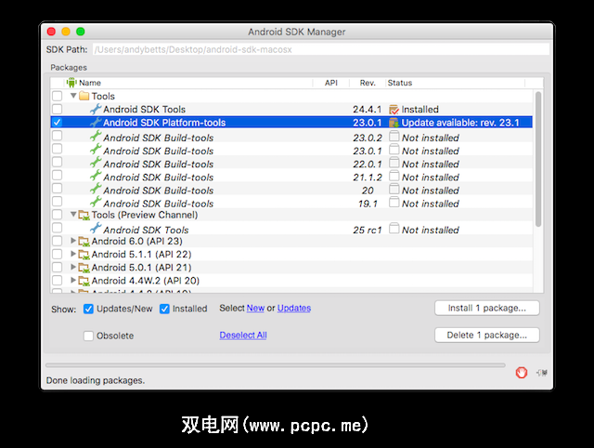This screenshot has width=594, height=448.
Task: Click wrench icon of SDK Tools 25 rc1
Action: tap(96, 228)
